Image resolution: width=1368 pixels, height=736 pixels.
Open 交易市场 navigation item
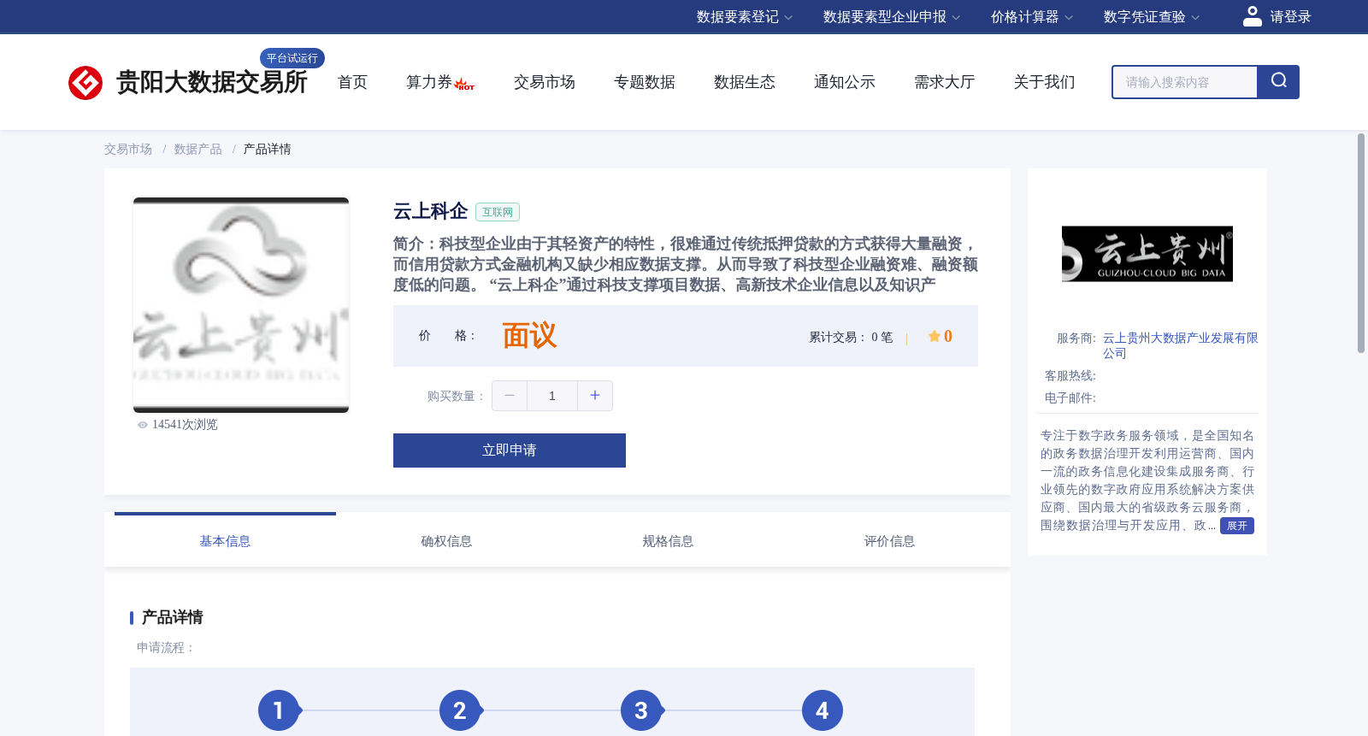pos(545,82)
